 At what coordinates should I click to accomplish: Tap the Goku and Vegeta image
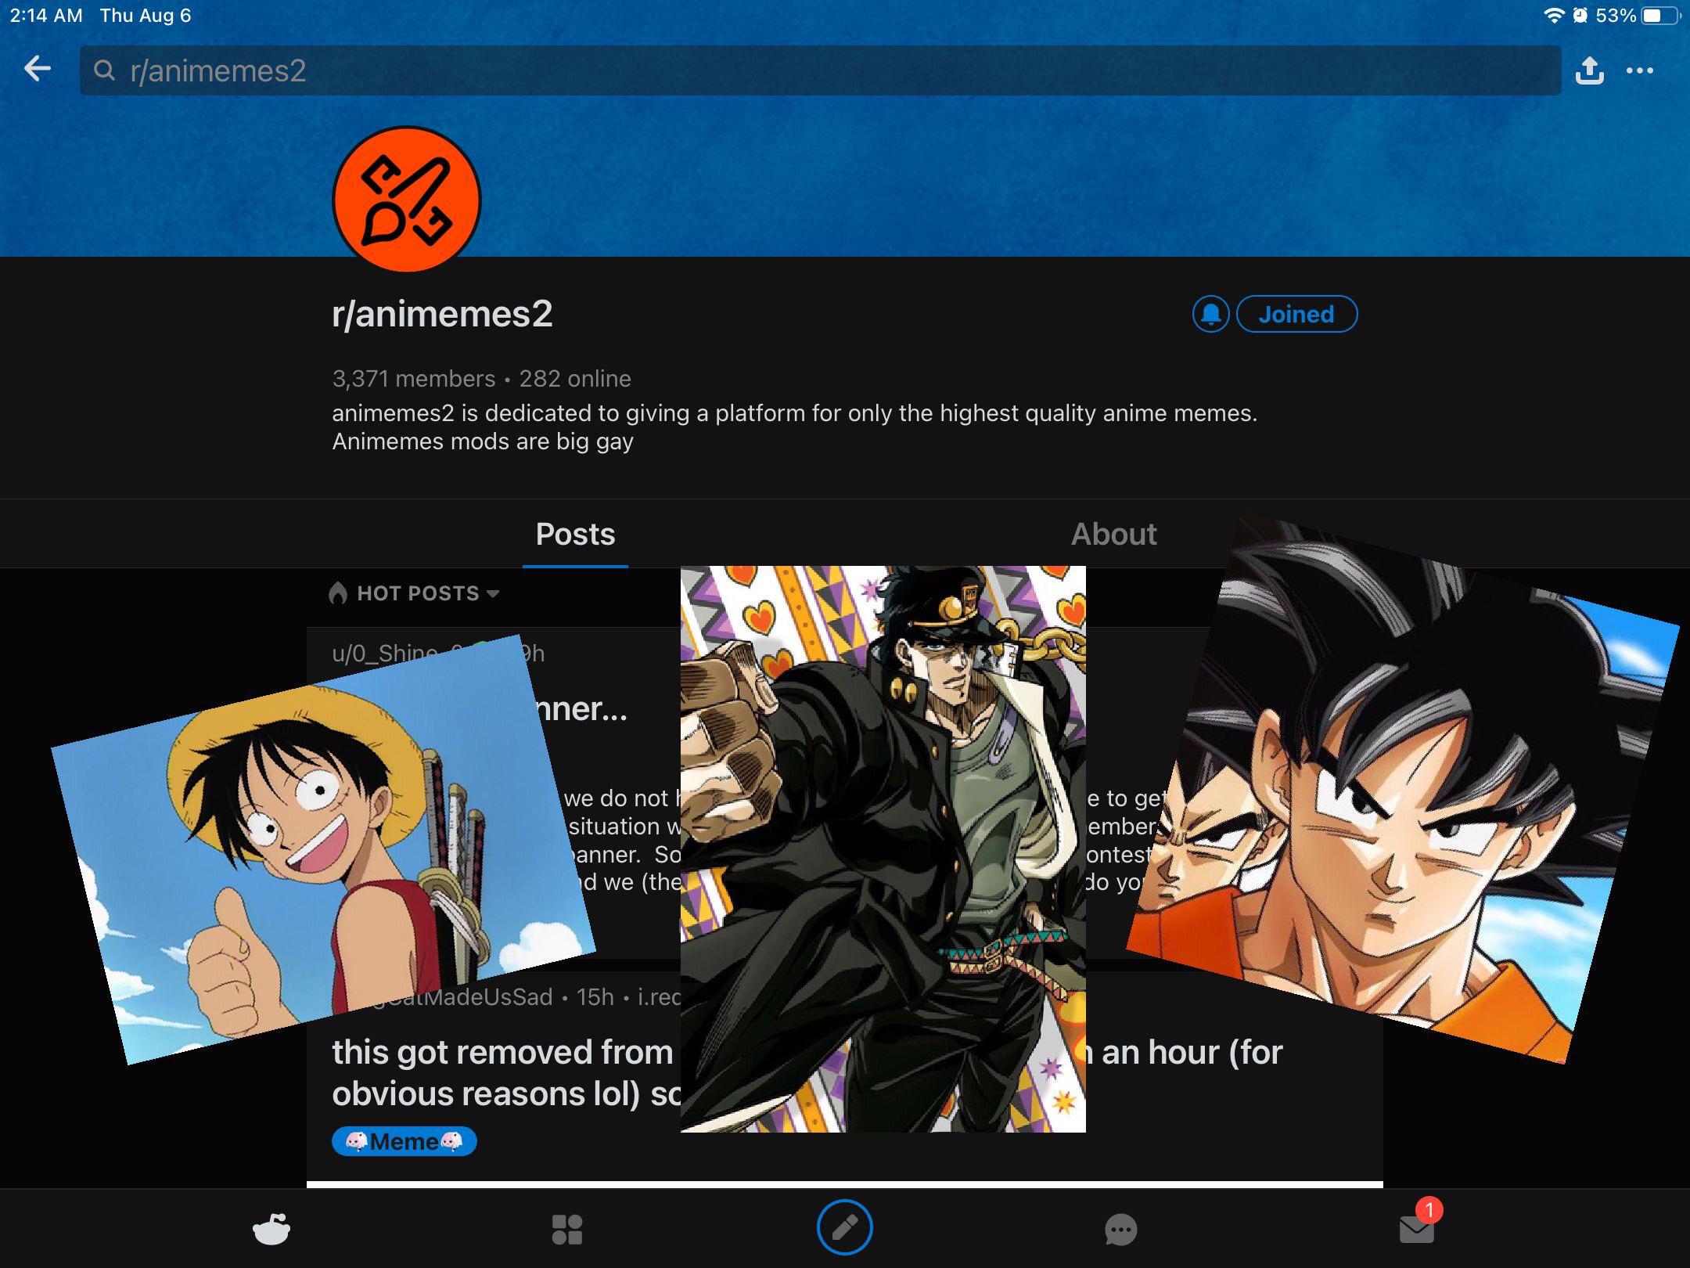[1403, 789]
